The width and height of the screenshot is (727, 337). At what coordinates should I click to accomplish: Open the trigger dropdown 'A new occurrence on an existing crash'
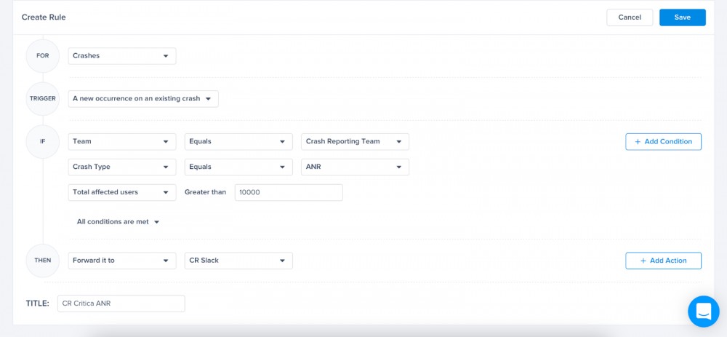point(143,99)
